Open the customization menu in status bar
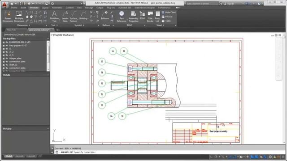287x161 pixels. (x=283, y=157)
